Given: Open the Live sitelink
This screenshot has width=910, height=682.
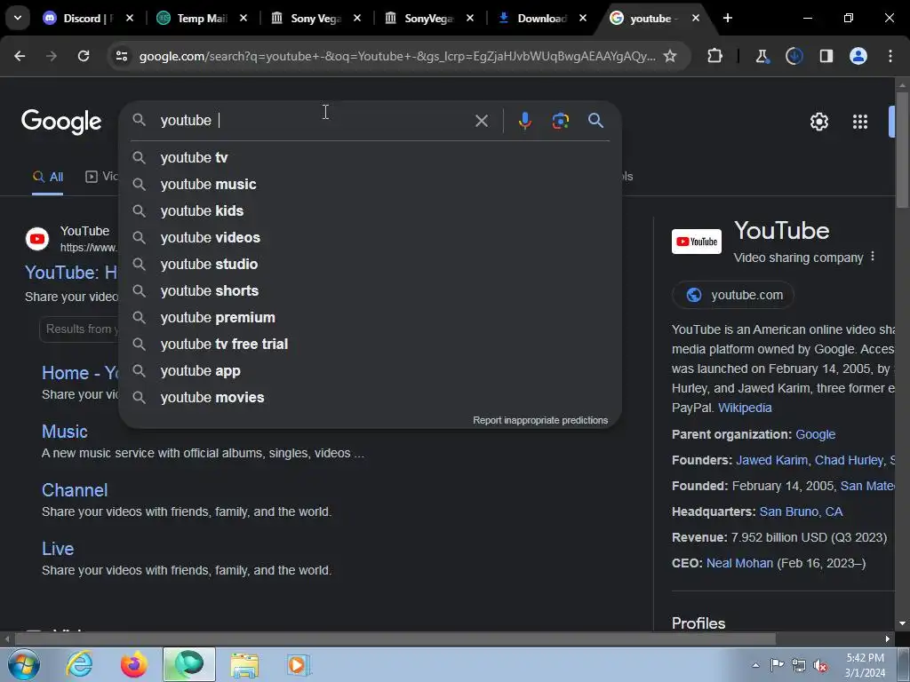Looking at the screenshot, I should click(58, 549).
